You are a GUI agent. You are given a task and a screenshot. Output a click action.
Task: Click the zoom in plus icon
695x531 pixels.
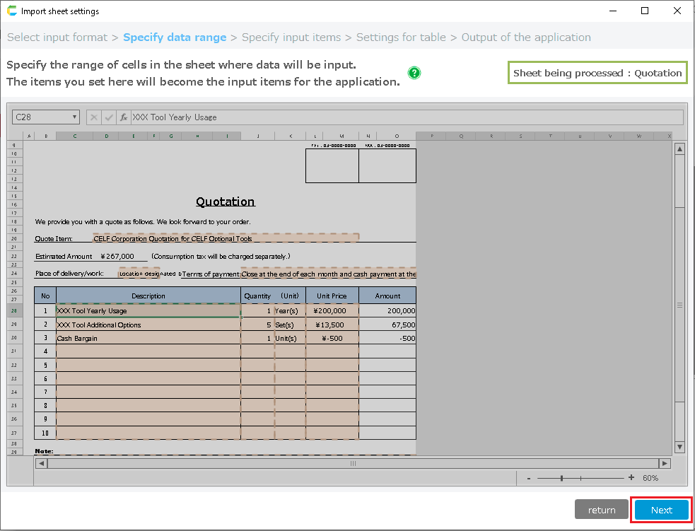pyautogui.click(x=631, y=478)
